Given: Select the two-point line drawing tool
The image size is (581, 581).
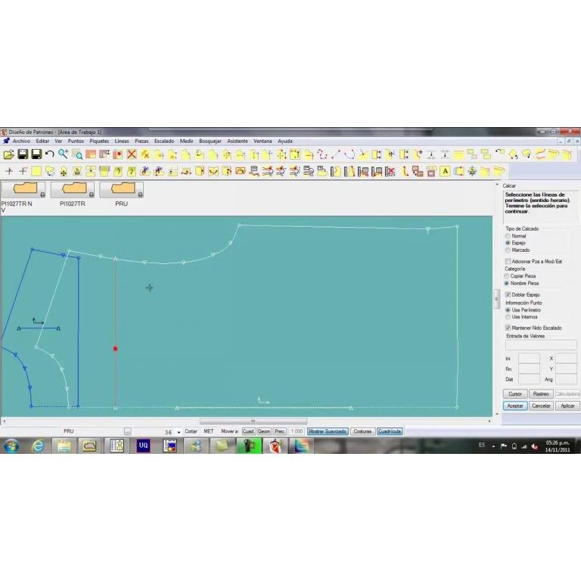Looking at the screenshot, I should click(x=336, y=154).
